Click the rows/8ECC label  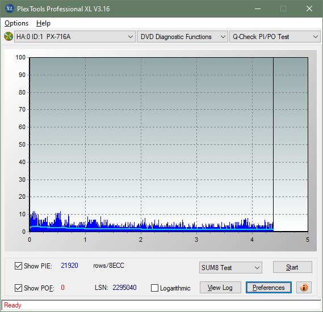pyautogui.click(x=108, y=266)
